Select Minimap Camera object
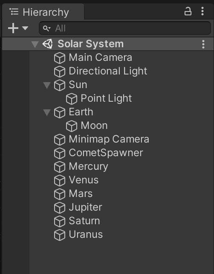This screenshot has height=274, width=214. pos(109,139)
